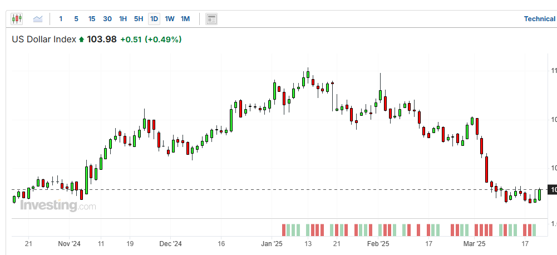The height and width of the screenshot is (255, 557).
Task: Select the 1D daily timeframe
Action: point(154,19)
